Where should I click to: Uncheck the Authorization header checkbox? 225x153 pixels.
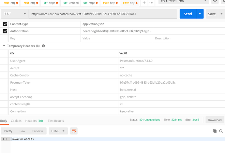pyautogui.click(x=5, y=31)
